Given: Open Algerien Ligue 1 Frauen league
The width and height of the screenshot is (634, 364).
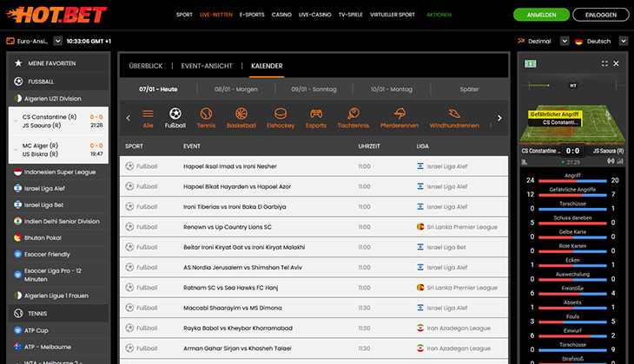Looking at the screenshot, I should point(59,296).
